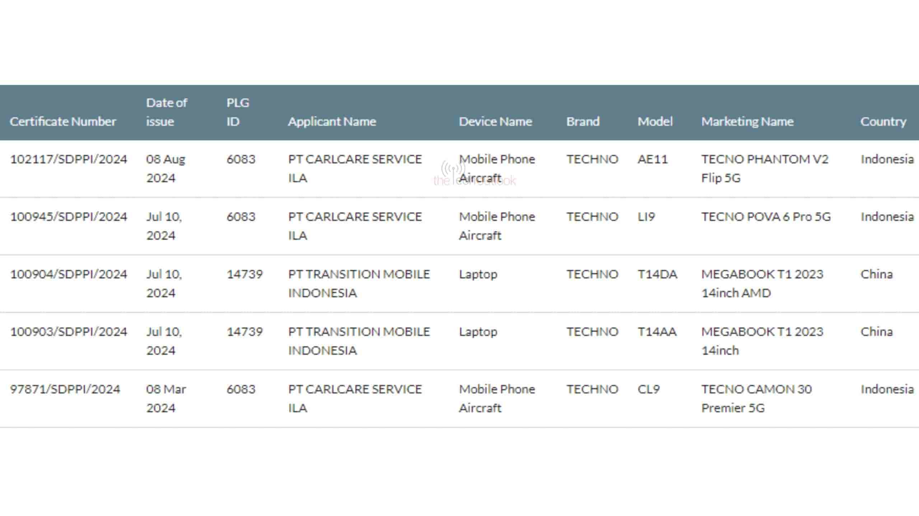Select the Country column header
This screenshot has width=919, height=516.
tap(883, 121)
